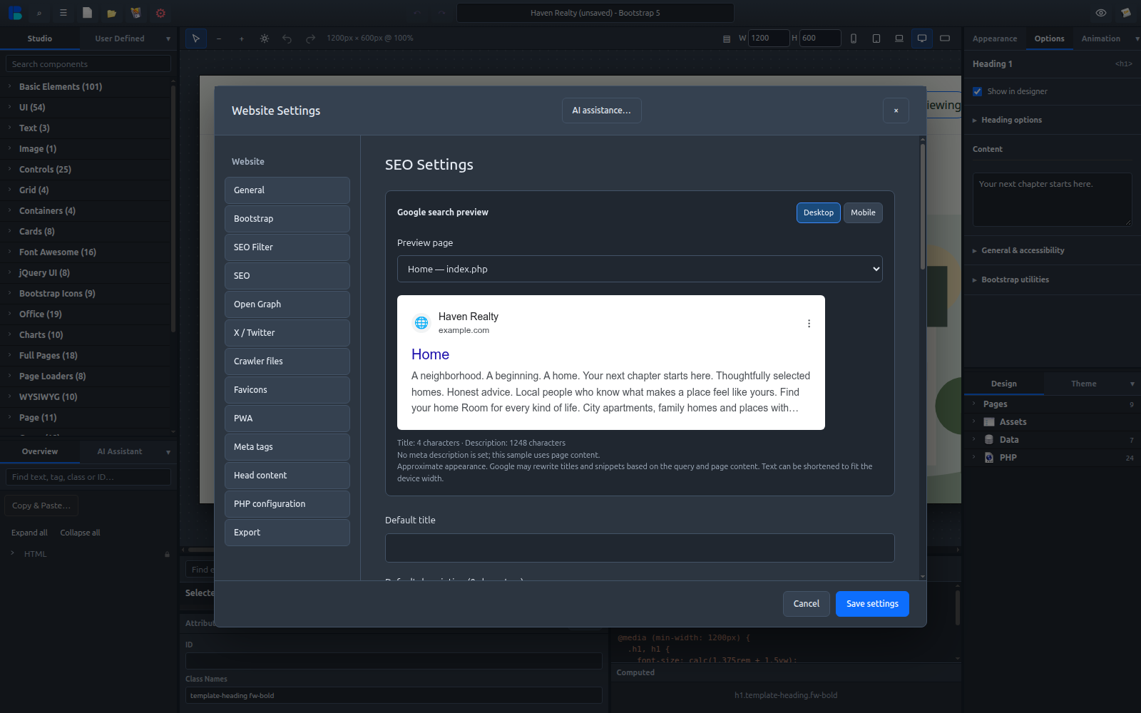Open the Preview page dropdown

(x=640, y=269)
